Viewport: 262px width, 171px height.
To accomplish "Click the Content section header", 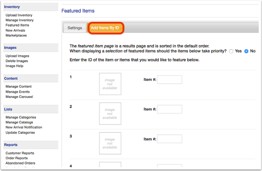I will (x=31, y=78).
